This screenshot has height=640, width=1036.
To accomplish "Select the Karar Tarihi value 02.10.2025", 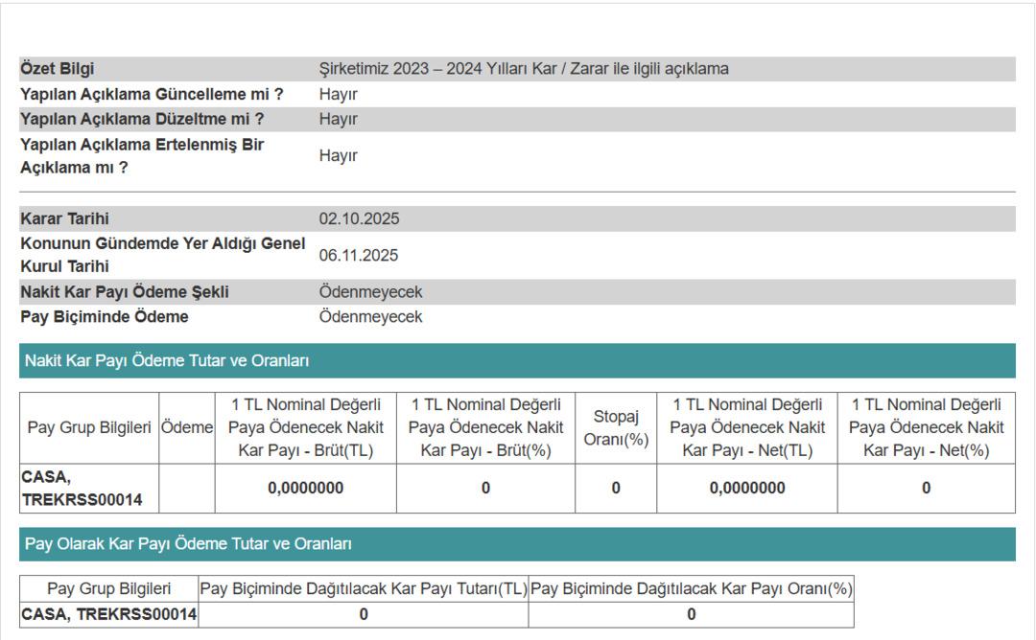I will pos(359,218).
